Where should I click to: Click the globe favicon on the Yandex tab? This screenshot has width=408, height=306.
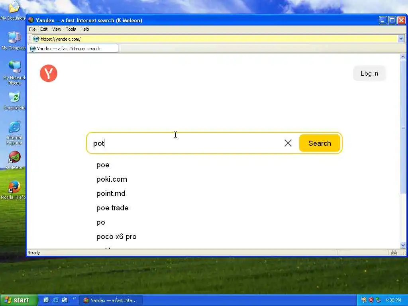(33, 49)
